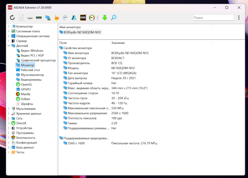248x178 pixels.
Task: Select the OpenGL tree item
Action: point(24,84)
